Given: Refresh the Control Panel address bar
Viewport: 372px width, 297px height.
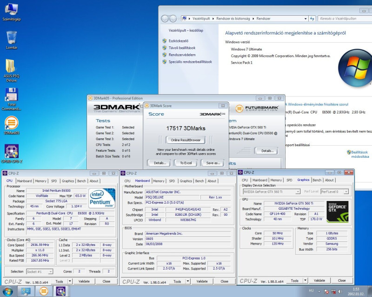Looking at the screenshot, I should (312, 19).
